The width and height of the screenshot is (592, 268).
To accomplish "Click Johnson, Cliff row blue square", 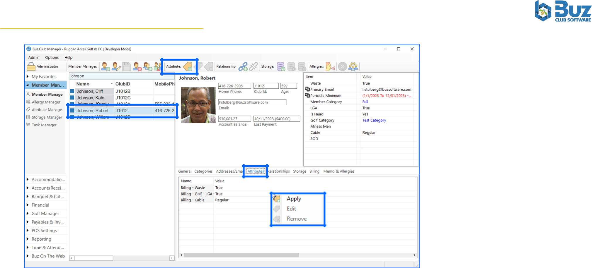I will [72, 91].
